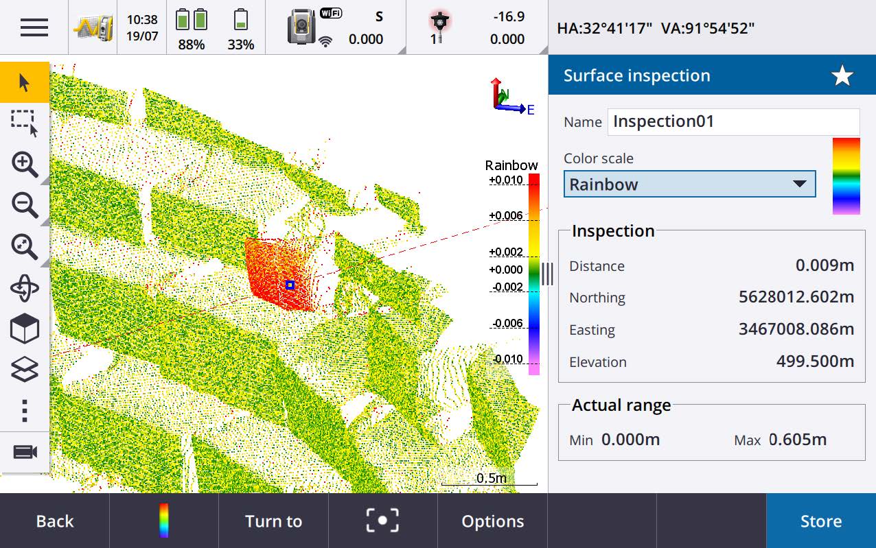This screenshot has height=548, width=876.
Task: Select the Turn to softkey
Action: point(273,521)
